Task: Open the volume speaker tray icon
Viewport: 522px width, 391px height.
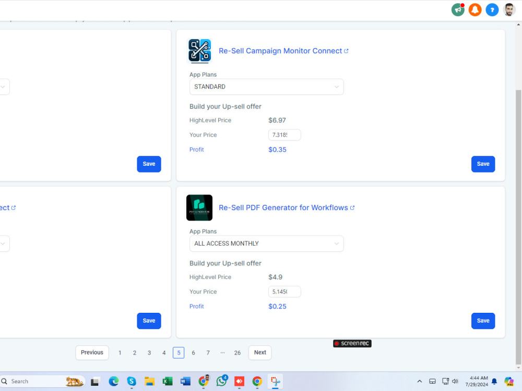Action: coord(455,382)
